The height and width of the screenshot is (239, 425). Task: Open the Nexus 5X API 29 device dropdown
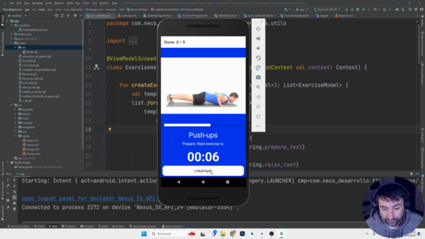tap(327, 9)
